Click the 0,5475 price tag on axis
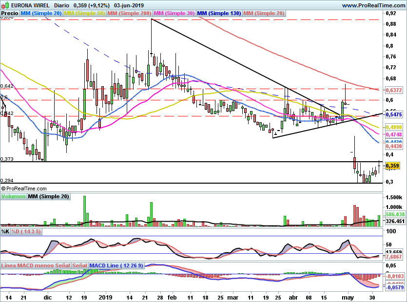Viewport: 407px width, 302px height. coord(394,114)
